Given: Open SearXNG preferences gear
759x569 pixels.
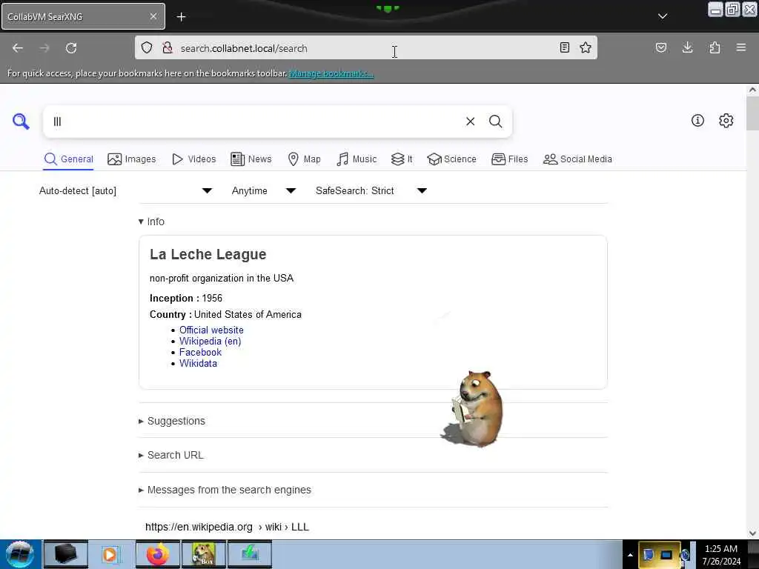Looking at the screenshot, I should (x=726, y=121).
